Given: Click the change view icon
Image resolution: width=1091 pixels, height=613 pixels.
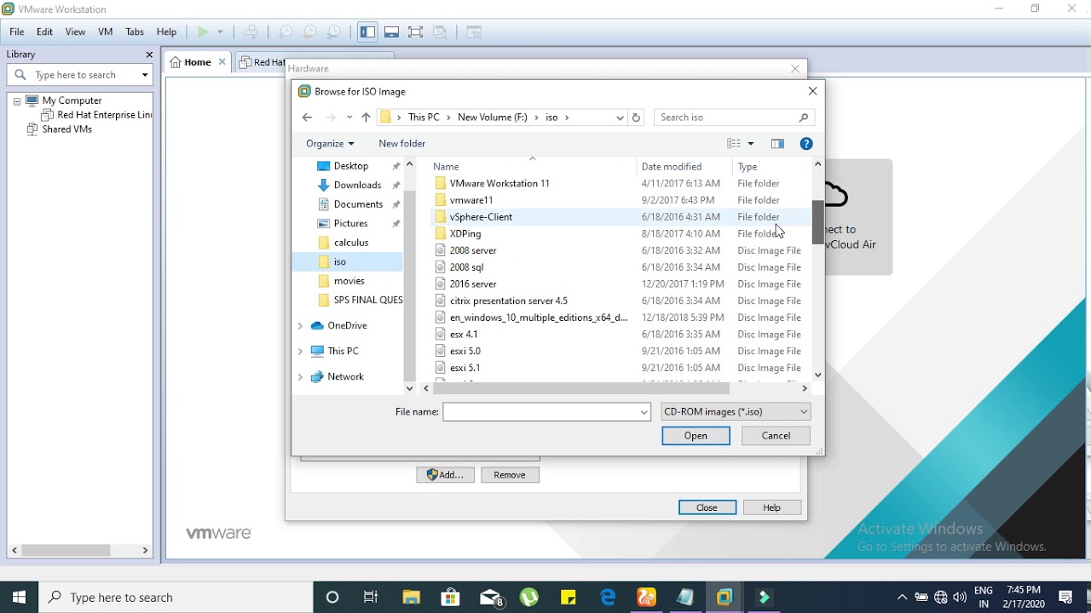Looking at the screenshot, I should 734,144.
